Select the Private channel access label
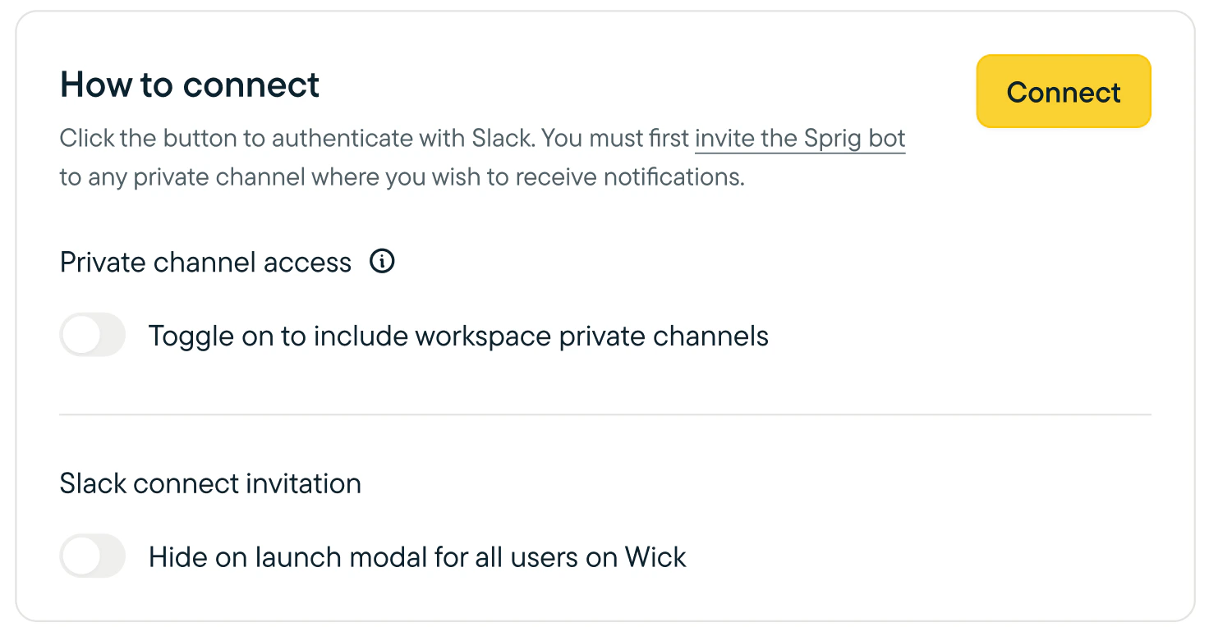 point(205,263)
